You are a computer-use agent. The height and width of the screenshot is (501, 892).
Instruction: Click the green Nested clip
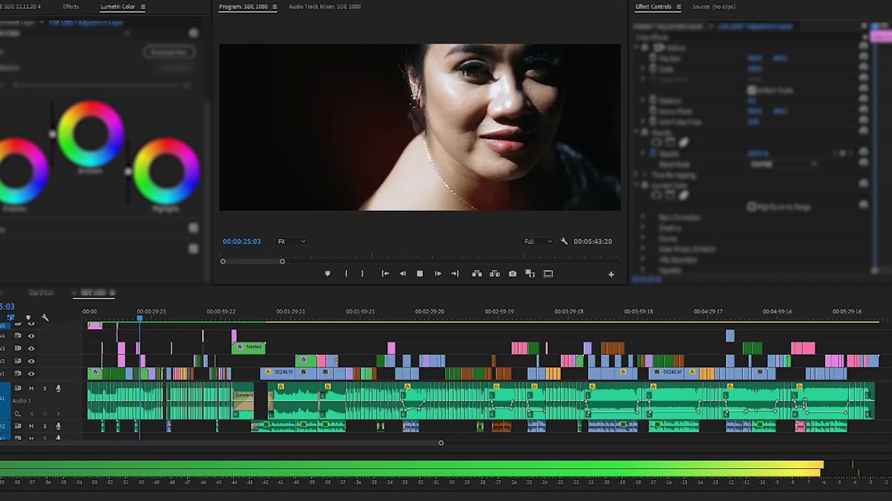pyautogui.click(x=249, y=347)
